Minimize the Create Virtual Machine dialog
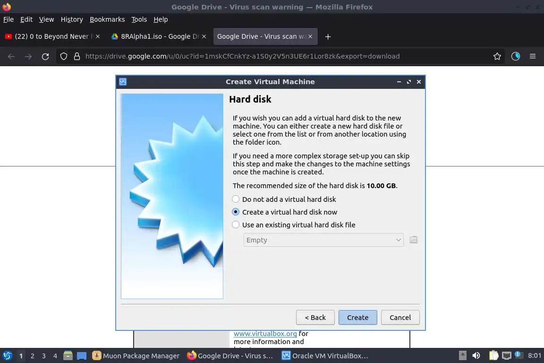The image size is (544, 363). tap(399, 82)
